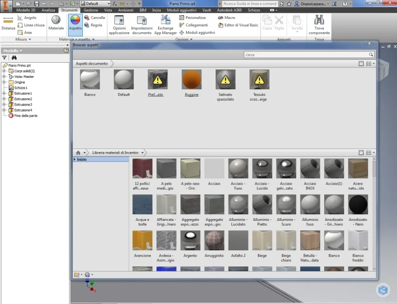Open Impostazioni documento
This screenshot has height=304, width=397.
(141, 25)
